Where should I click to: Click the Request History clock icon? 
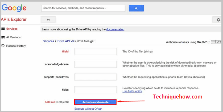(x=3, y=46)
